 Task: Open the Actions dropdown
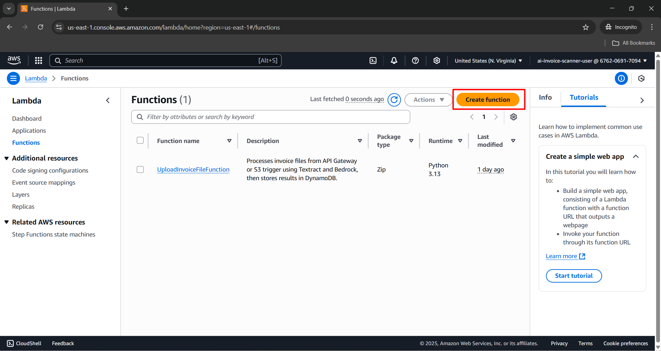pyautogui.click(x=428, y=99)
